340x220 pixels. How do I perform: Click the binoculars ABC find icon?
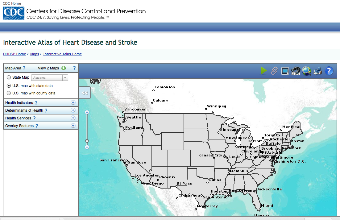[296, 71]
